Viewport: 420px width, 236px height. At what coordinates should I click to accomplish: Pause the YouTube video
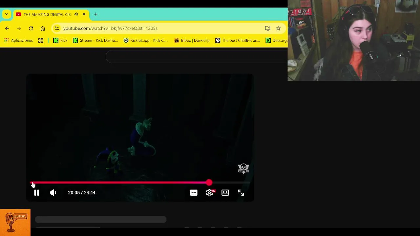36,193
